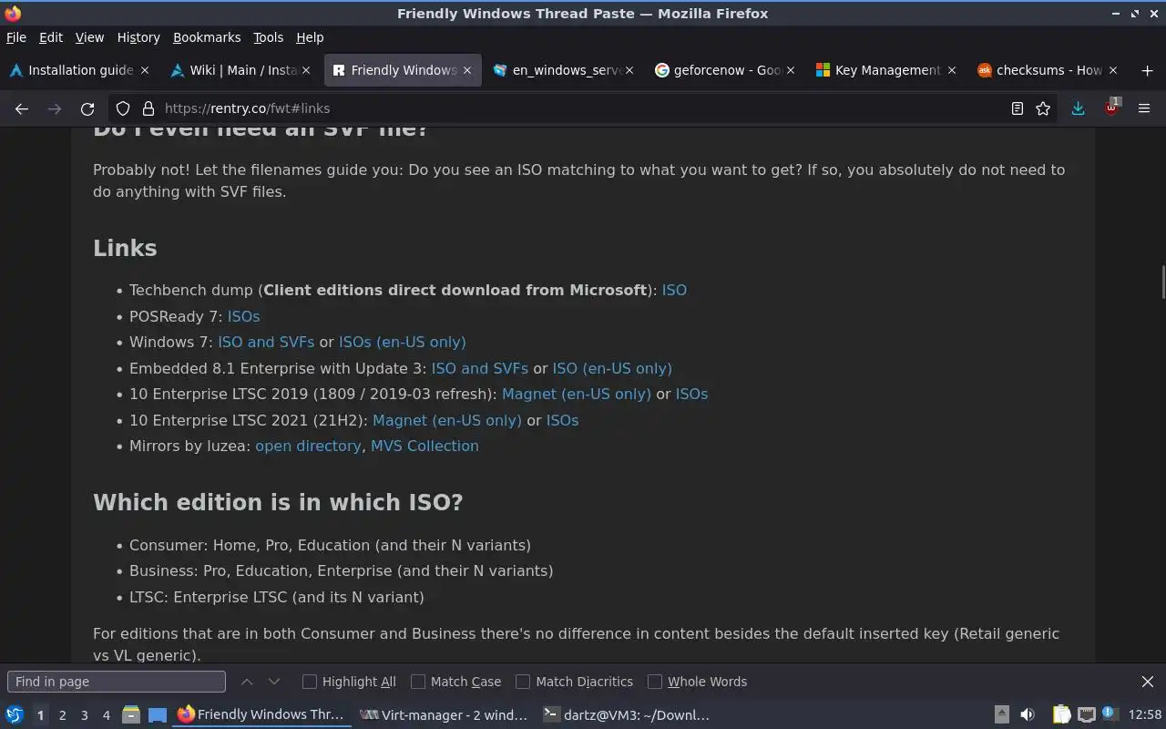The image size is (1166, 729).
Task: Open LTSC 2021 ISOs link
Action: coord(562,420)
